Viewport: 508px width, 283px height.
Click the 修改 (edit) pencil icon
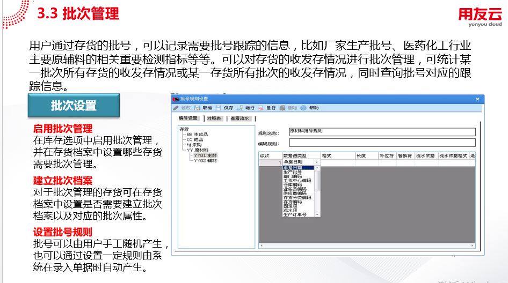point(176,108)
